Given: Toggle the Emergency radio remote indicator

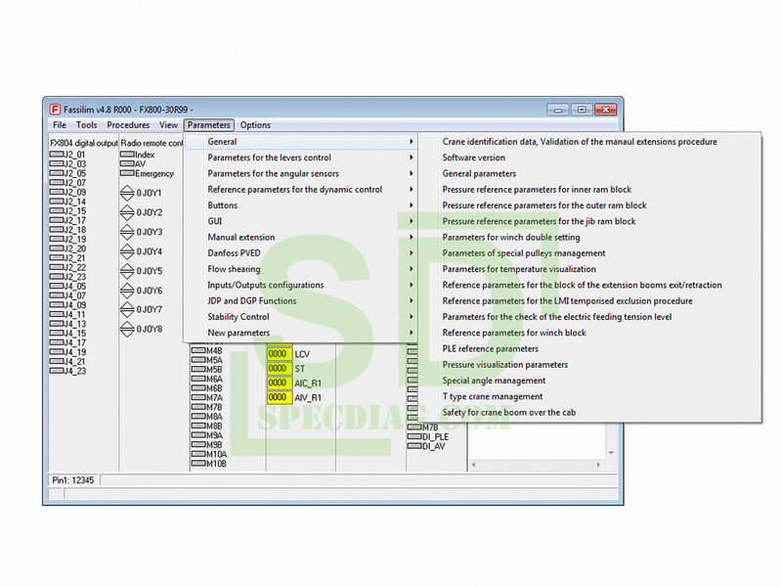Looking at the screenshot, I should pyautogui.click(x=127, y=173).
